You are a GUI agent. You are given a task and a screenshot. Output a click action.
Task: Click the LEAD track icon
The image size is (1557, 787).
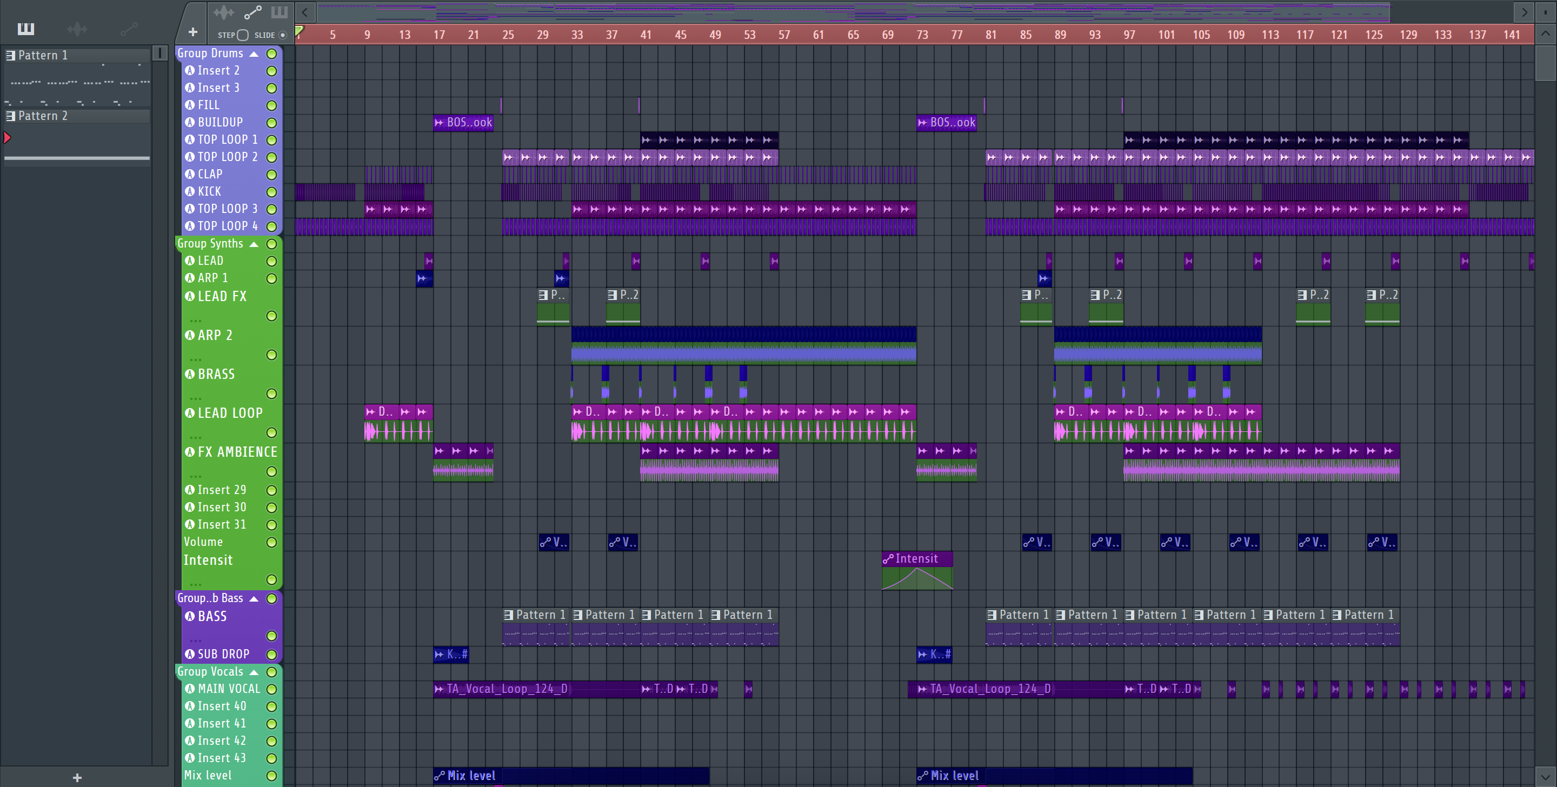[x=190, y=261]
